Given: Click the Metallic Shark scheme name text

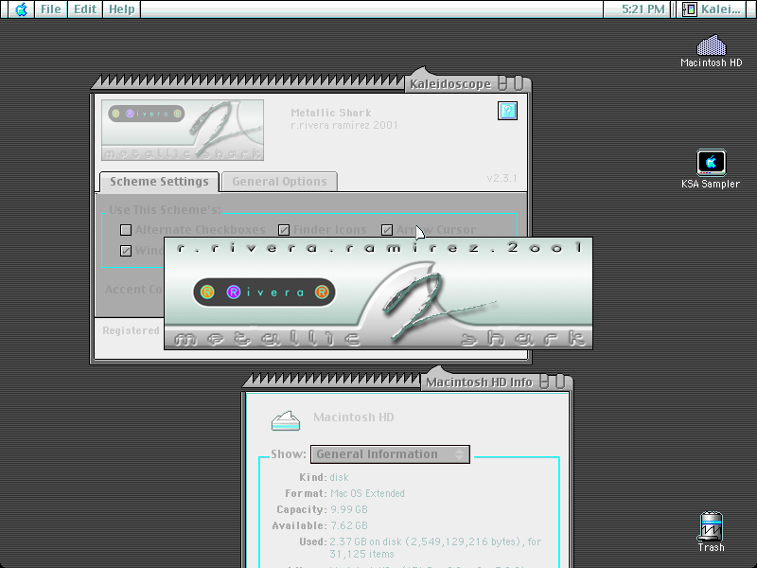Looking at the screenshot, I should point(330,113).
